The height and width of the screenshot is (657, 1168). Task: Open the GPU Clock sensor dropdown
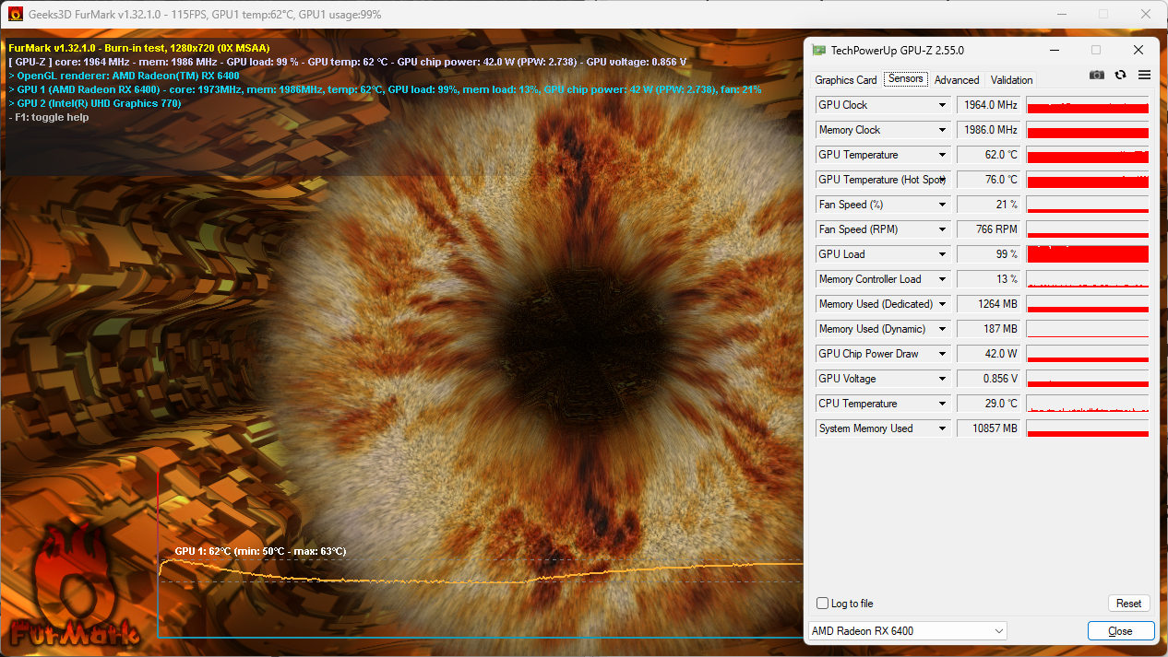942,105
